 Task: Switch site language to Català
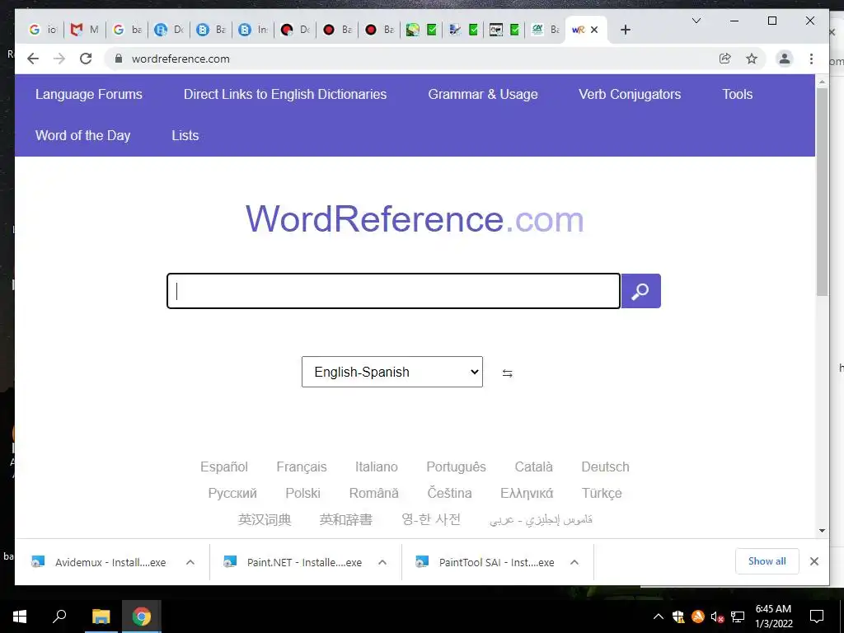click(x=533, y=467)
